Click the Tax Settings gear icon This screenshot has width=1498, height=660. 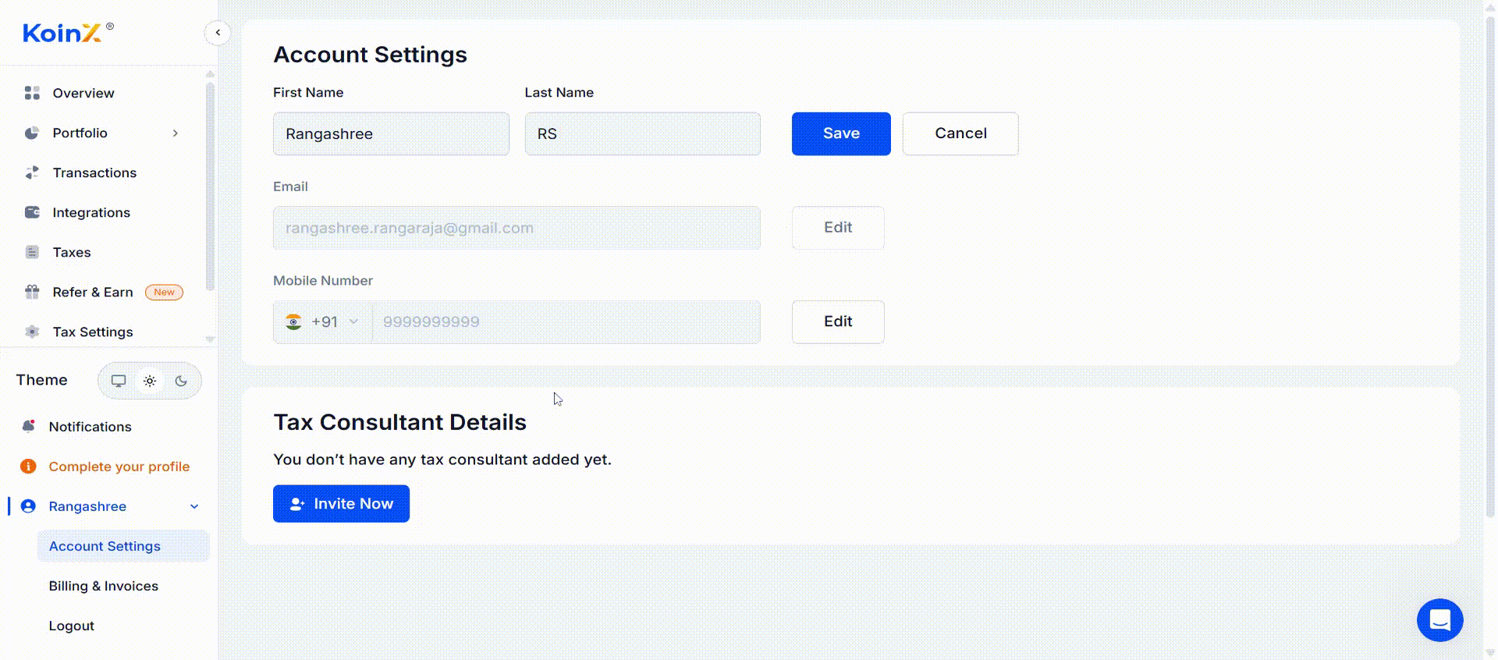(32, 332)
